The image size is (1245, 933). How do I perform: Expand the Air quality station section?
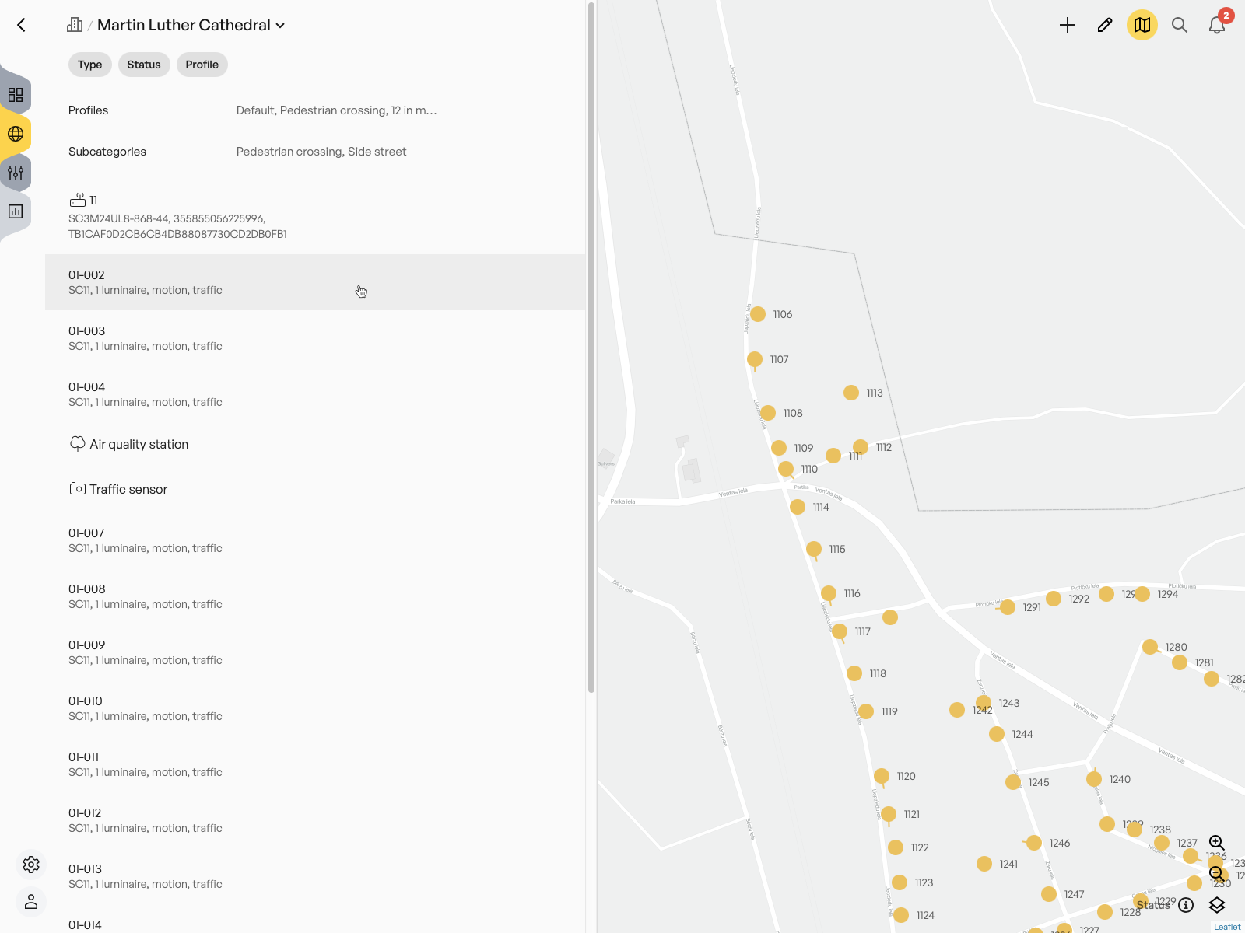(x=139, y=444)
